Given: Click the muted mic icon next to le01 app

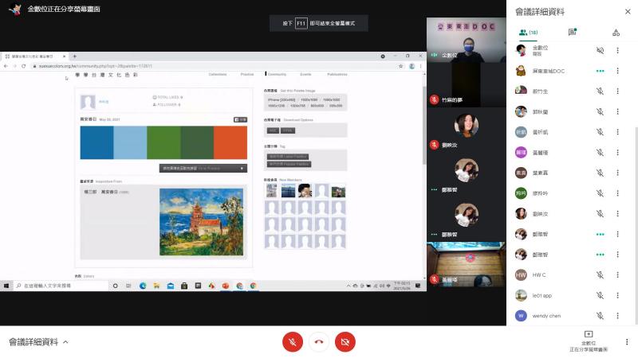Looking at the screenshot, I should tap(600, 295).
